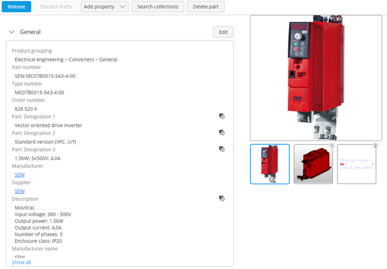The height and width of the screenshot is (269, 387).
Task: Click 'Movitrac' description line
Action: [x=25, y=208]
